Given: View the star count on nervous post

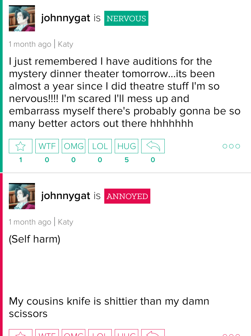Looking at the screenshot, I should [x=21, y=160].
